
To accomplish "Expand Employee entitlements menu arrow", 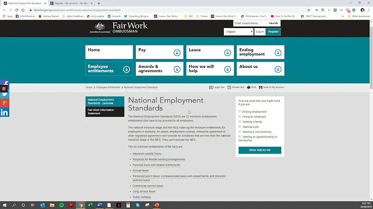I will point(126,69).
